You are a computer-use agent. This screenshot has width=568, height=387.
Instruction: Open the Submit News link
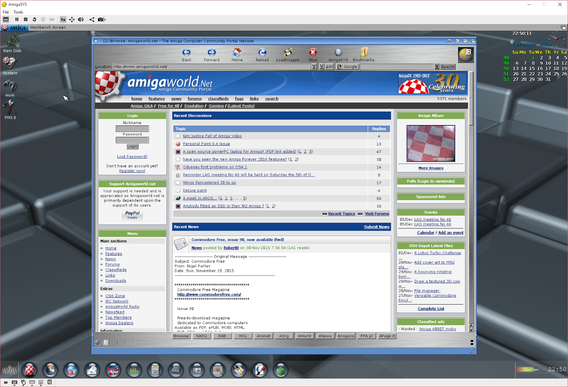pyautogui.click(x=377, y=227)
